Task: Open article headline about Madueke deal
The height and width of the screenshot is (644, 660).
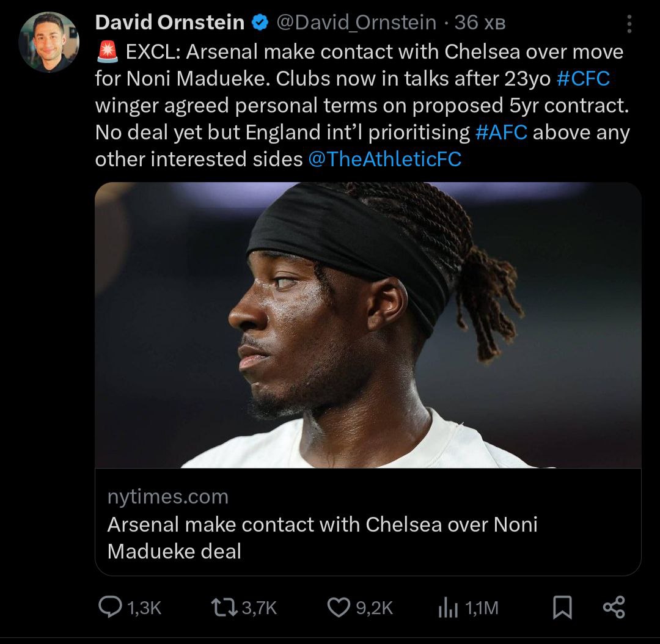Action: tap(322, 538)
